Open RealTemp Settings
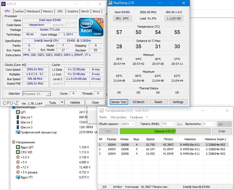 (x=178, y=102)
